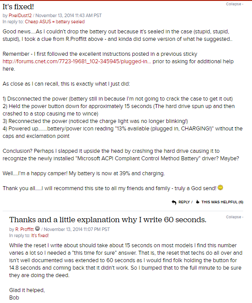
Task: Follow the forums.cnet.com plugged-in sticky link
Action: [x=77, y=61]
